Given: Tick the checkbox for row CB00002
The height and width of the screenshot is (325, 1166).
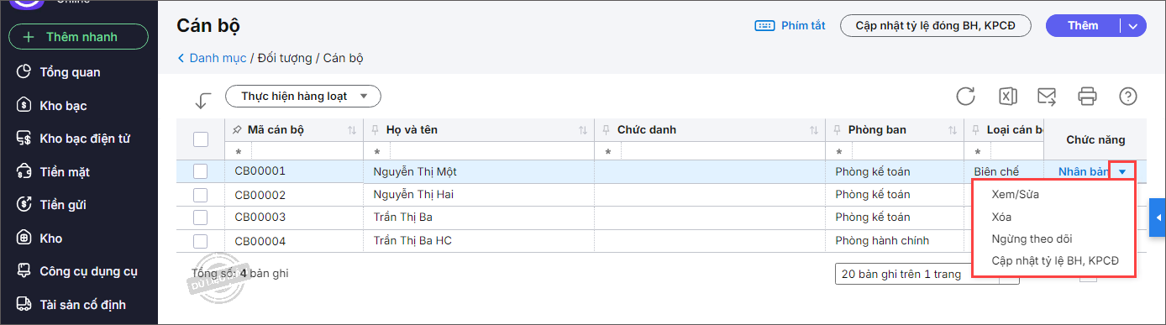Looking at the screenshot, I should pyautogui.click(x=200, y=194).
